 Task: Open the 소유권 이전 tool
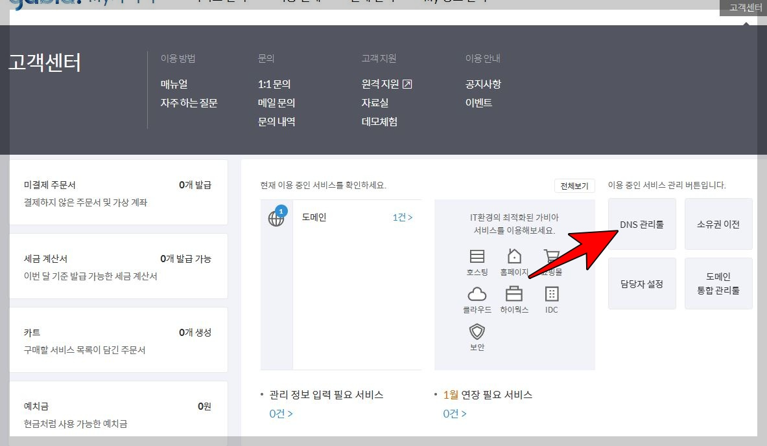718,224
